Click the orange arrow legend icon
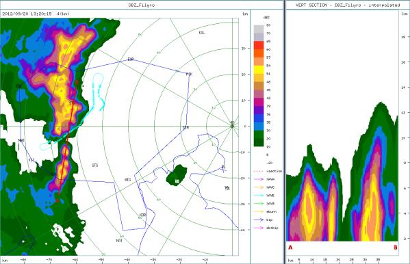The height and width of the screenshot is (264, 410). point(258,187)
